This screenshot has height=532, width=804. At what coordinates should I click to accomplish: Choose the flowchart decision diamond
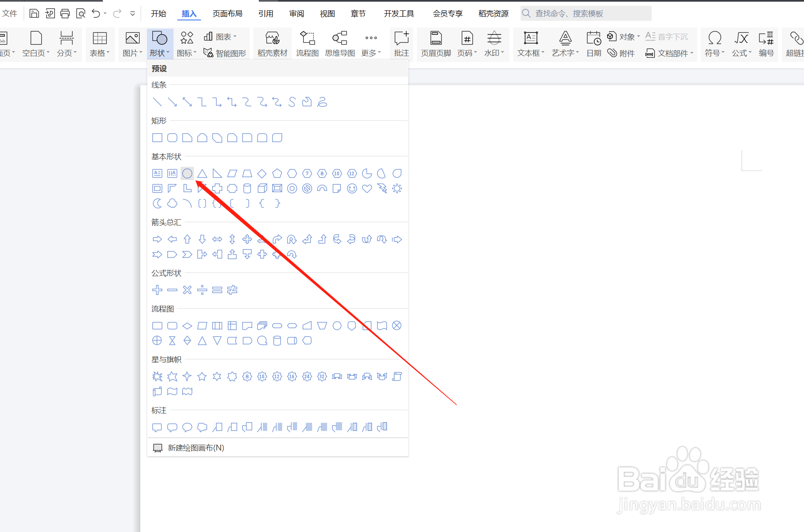[187, 326]
